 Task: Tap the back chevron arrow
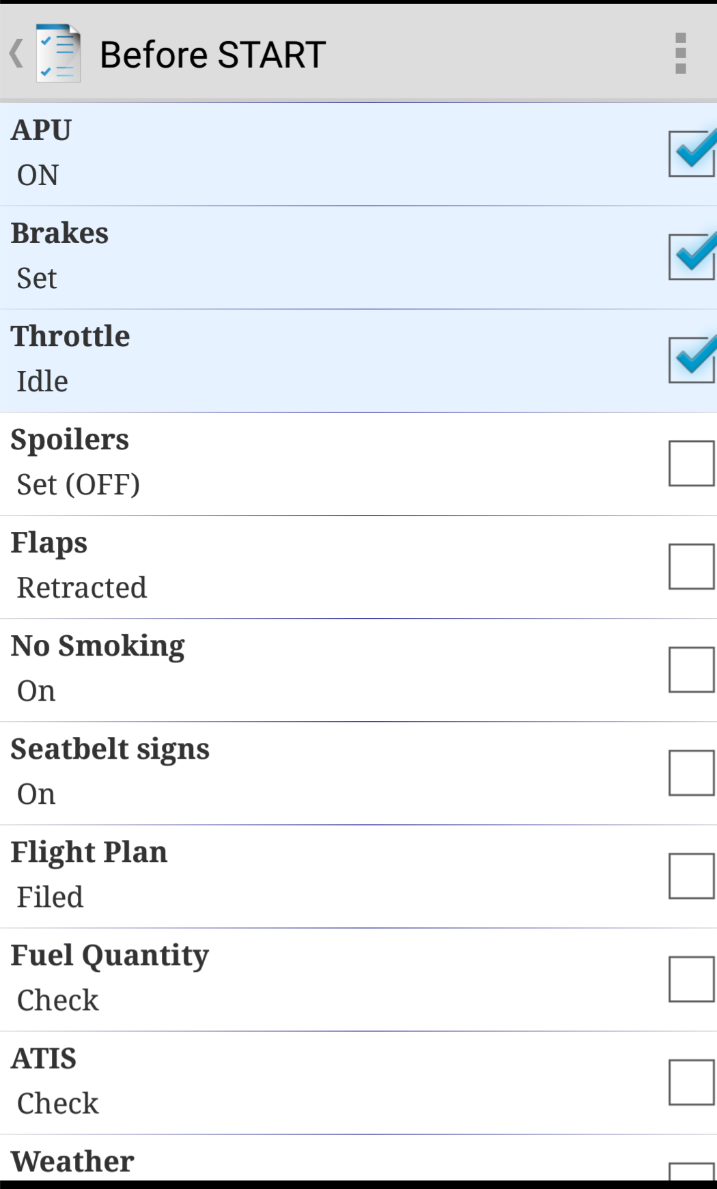[16, 53]
